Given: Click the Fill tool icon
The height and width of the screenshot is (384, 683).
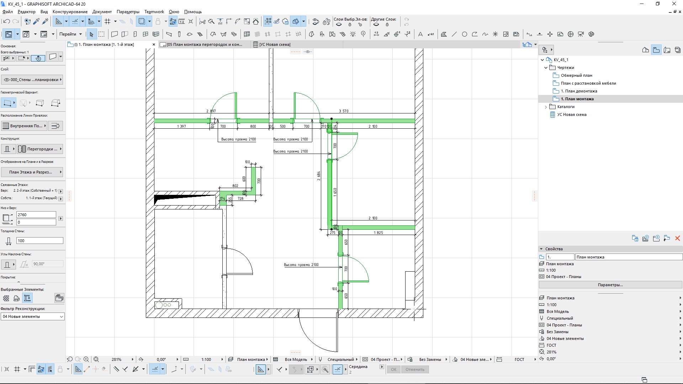Looking at the screenshot, I should pos(443,34).
